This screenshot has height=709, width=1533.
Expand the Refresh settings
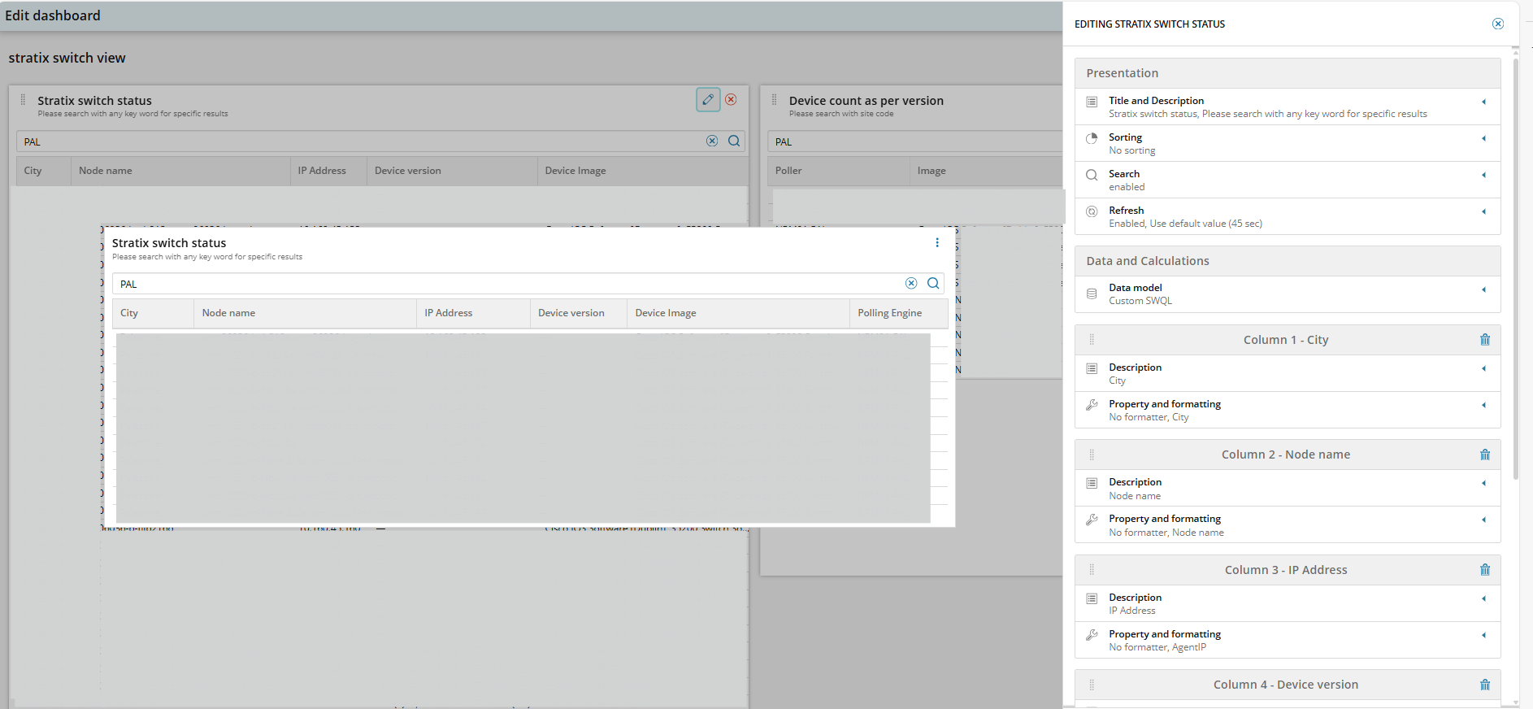1483,211
